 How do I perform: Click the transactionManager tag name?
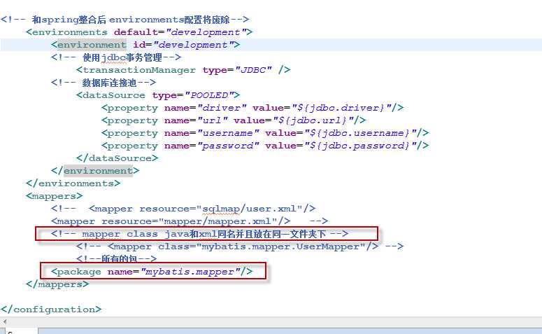coord(139,70)
